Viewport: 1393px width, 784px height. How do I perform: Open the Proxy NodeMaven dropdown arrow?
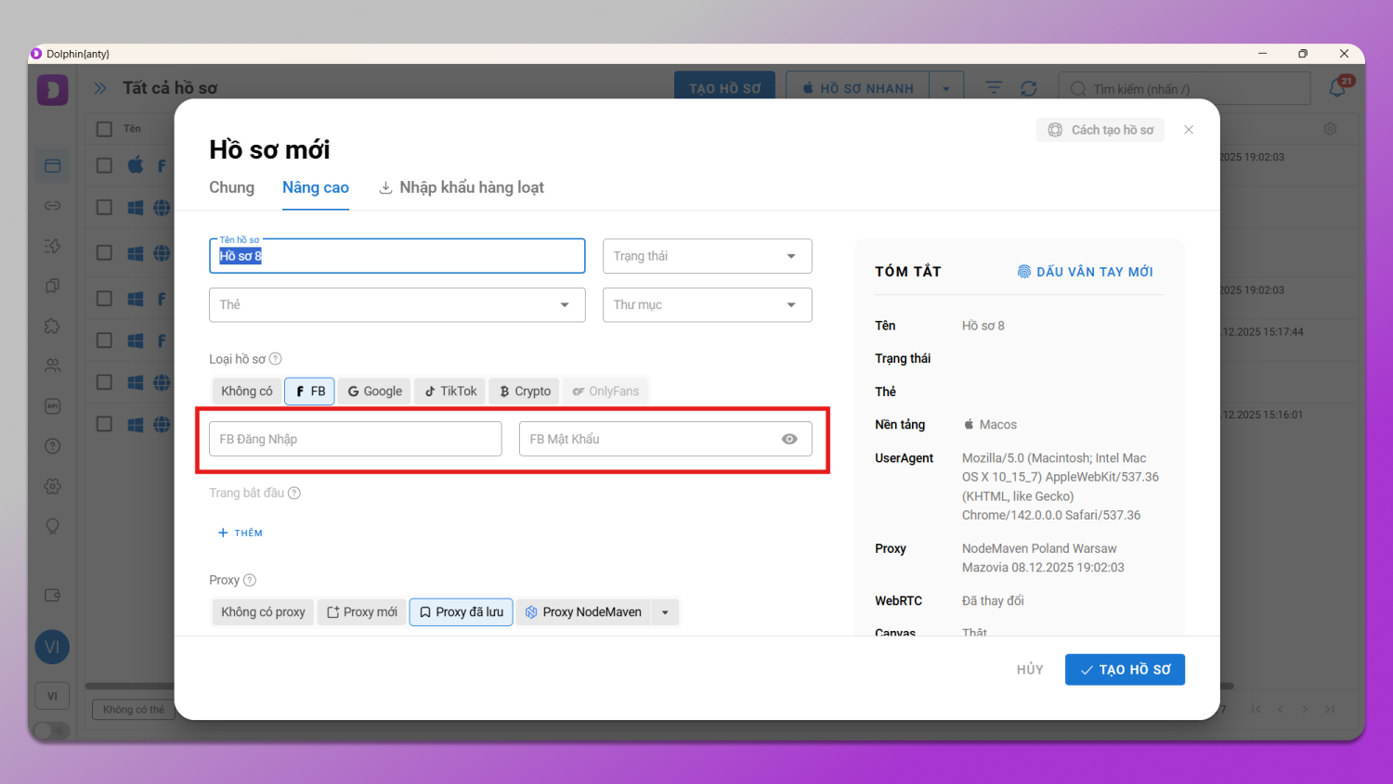pos(665,612)
